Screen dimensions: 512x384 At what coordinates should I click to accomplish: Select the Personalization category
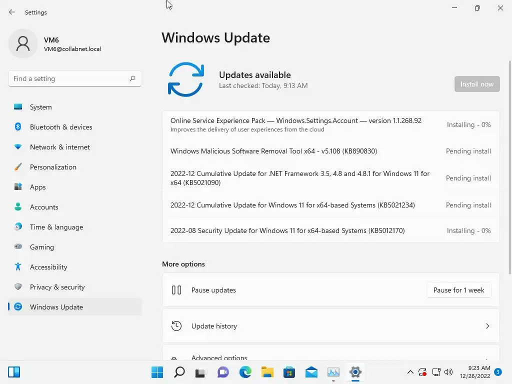tap(75, 167)
